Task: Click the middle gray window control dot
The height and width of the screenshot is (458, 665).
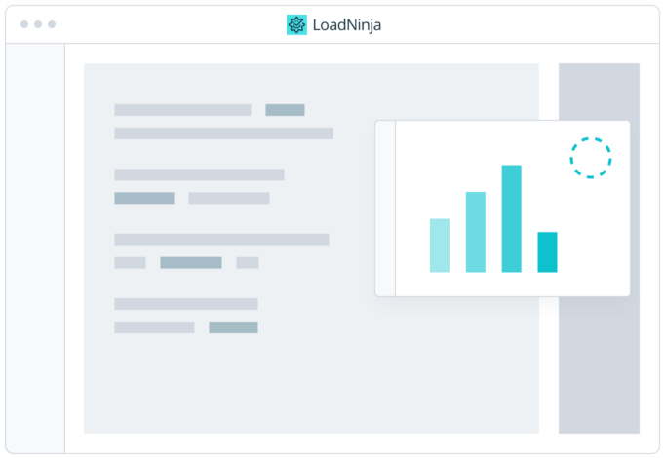Action: point(38,24)
